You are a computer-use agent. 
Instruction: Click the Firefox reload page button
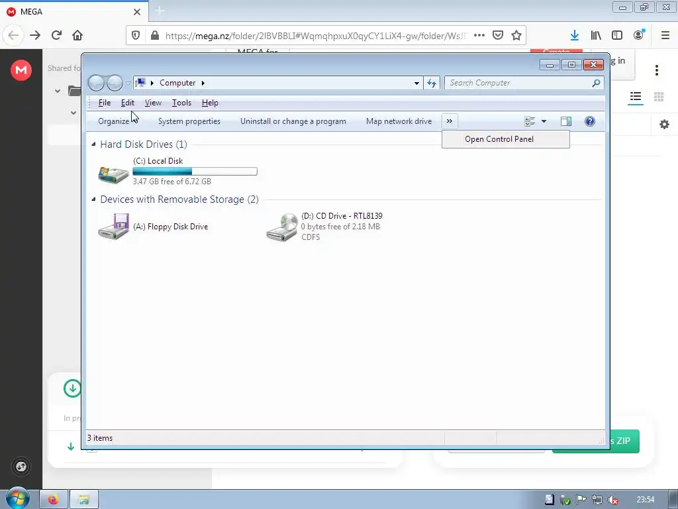pos(57,35)
